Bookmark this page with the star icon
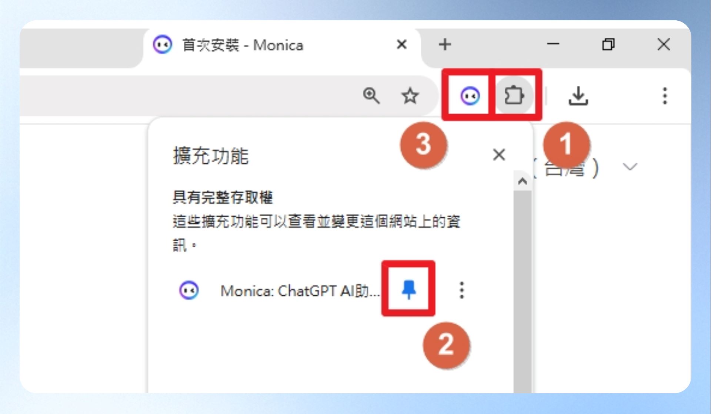This screenshot has width=711, height=414. point(410,96)
